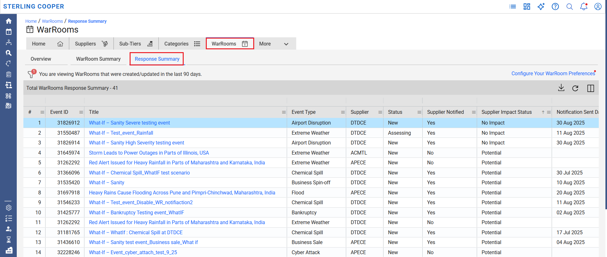Open the sidebar clipboard report icon
This screenshot has height=257, width=607.
click(9, 74)
